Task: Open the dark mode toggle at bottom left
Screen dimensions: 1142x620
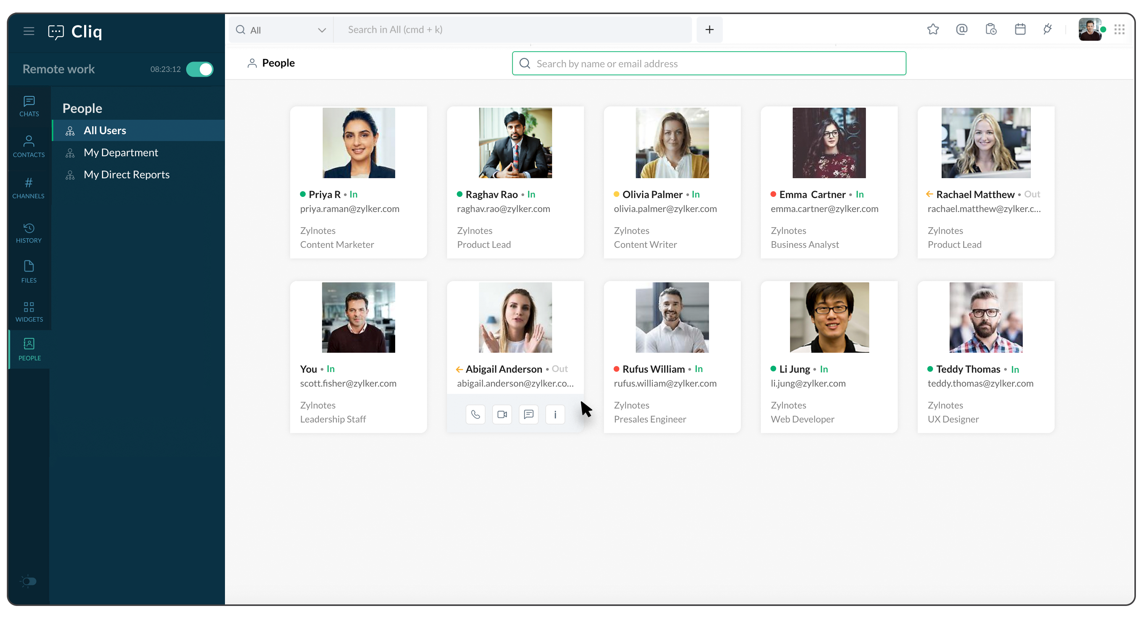Action: click(29, 582)
